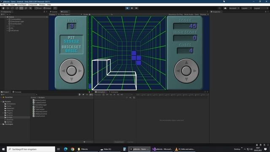Open the Hierarchy create plus dropdown
270x152 pixels.
pyautogui.click(x=3, y=14)
